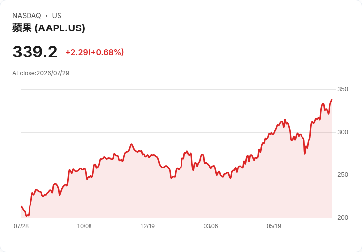Click the 200 price axis label
Viewport: 362px width, 252px height.
click(343, 218)
